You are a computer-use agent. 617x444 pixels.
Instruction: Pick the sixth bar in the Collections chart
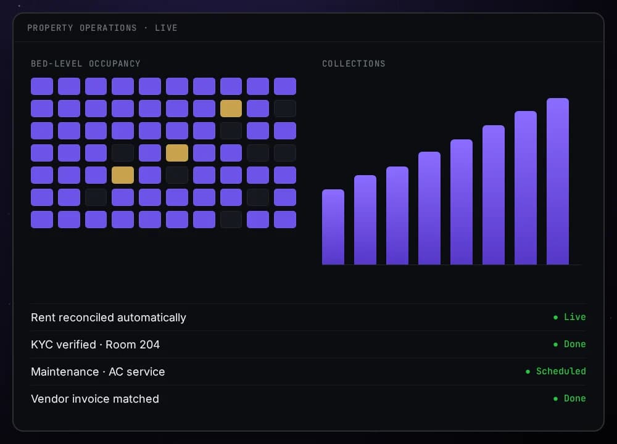pos(494,195)
